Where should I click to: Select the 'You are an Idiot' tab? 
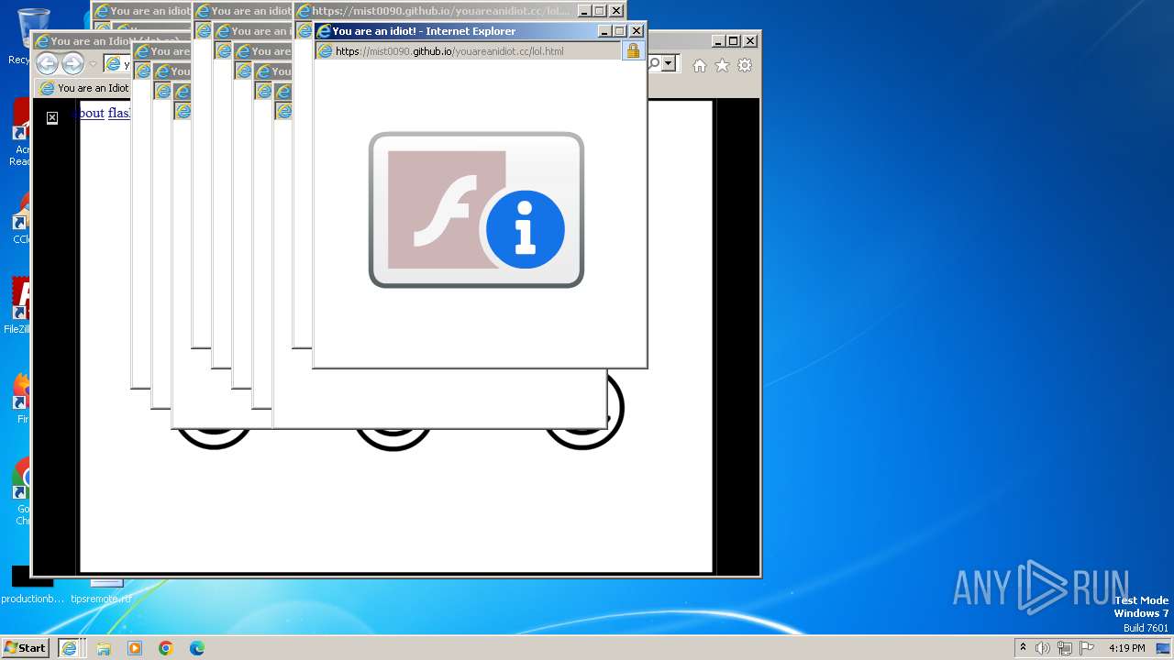click(x=83, y=88)
